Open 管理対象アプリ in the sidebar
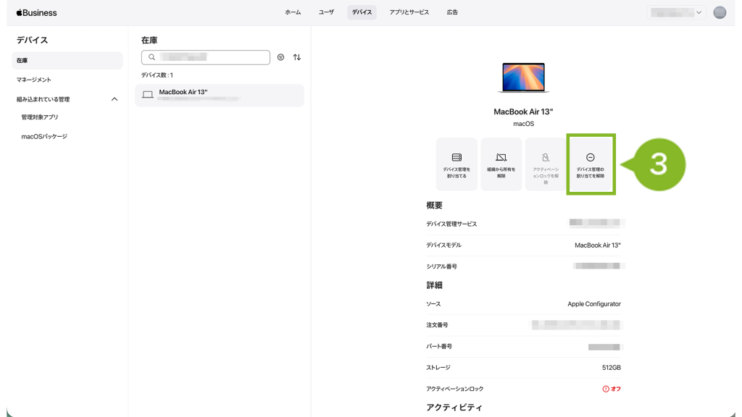This screenshot has height=417, width=742. [40, 117]
